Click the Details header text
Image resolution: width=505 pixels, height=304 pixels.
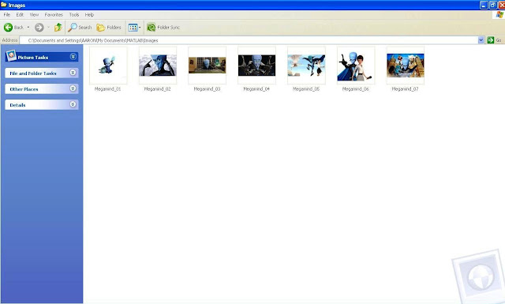[17, 105]
